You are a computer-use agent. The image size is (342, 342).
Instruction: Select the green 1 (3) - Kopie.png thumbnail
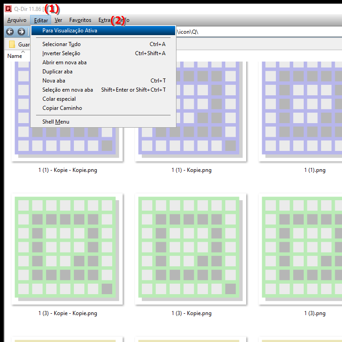(x=191, y=249)
